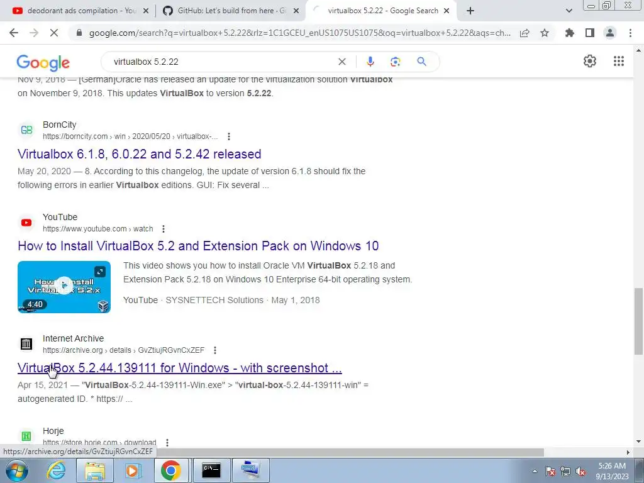Screen dimensions: 644x483
Task: Open site info padlock icon
Action: click(x=79, y=33)
